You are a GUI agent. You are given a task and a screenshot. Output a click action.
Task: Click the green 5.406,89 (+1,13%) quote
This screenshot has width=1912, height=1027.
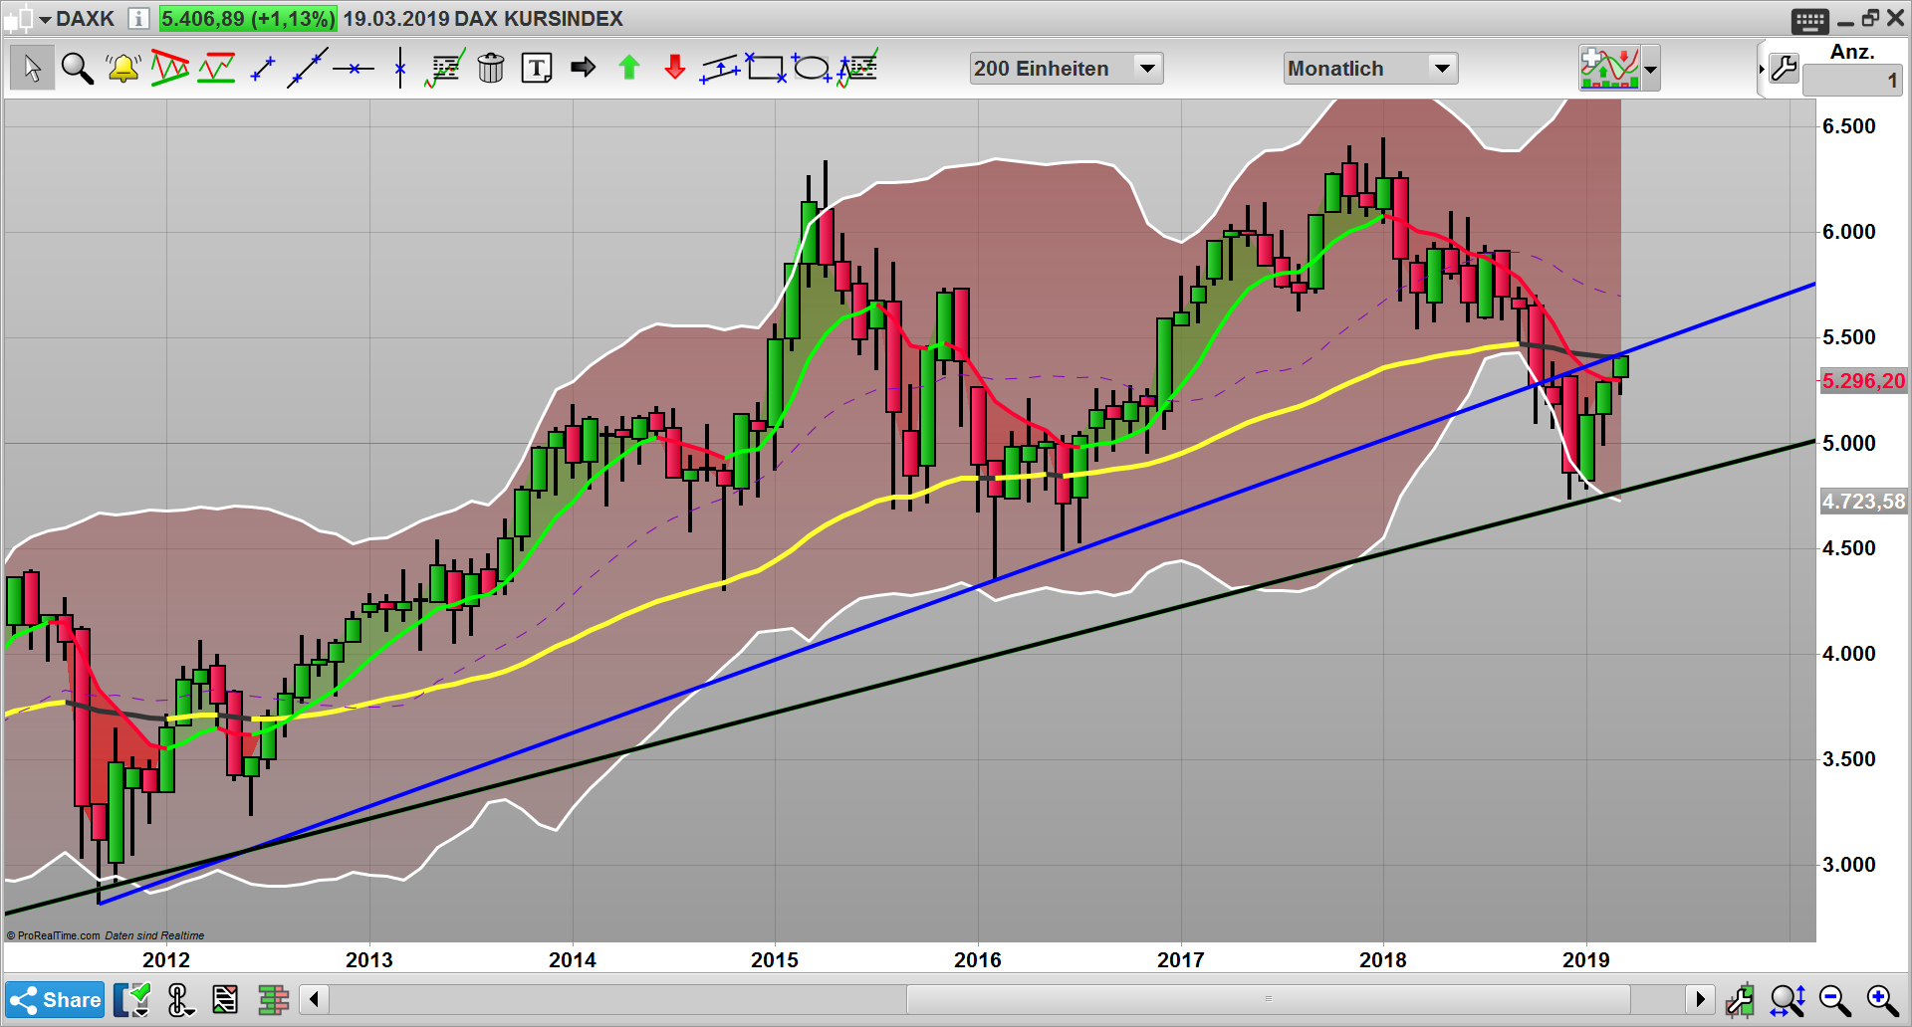point(248,19)
